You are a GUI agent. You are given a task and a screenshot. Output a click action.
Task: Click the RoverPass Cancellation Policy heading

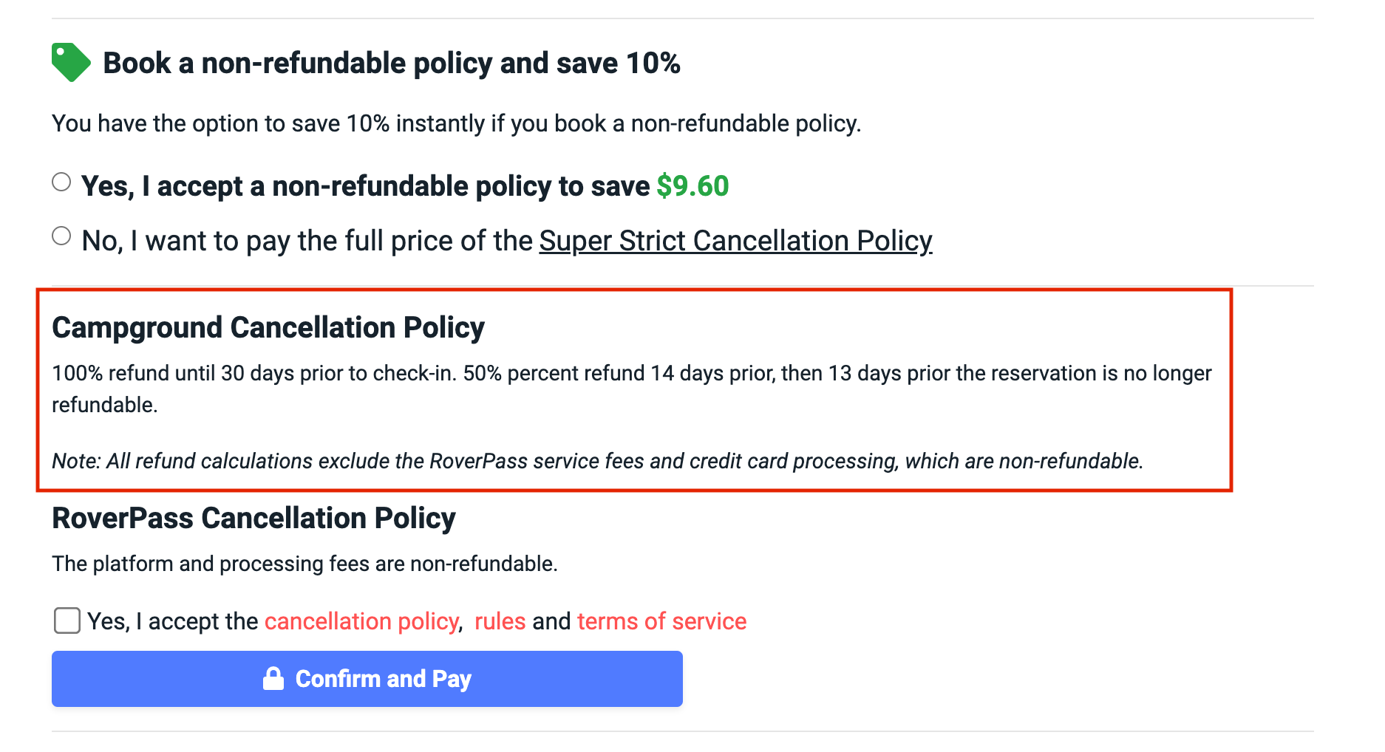coord(253,518)
